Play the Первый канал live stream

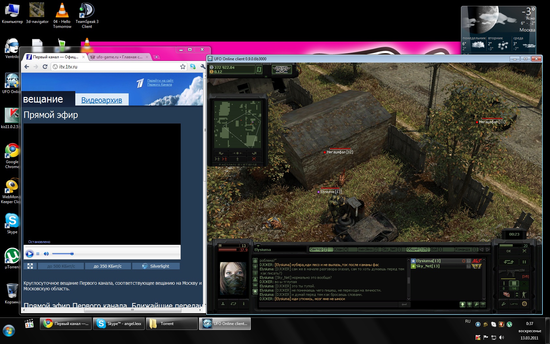click(29, 254)
